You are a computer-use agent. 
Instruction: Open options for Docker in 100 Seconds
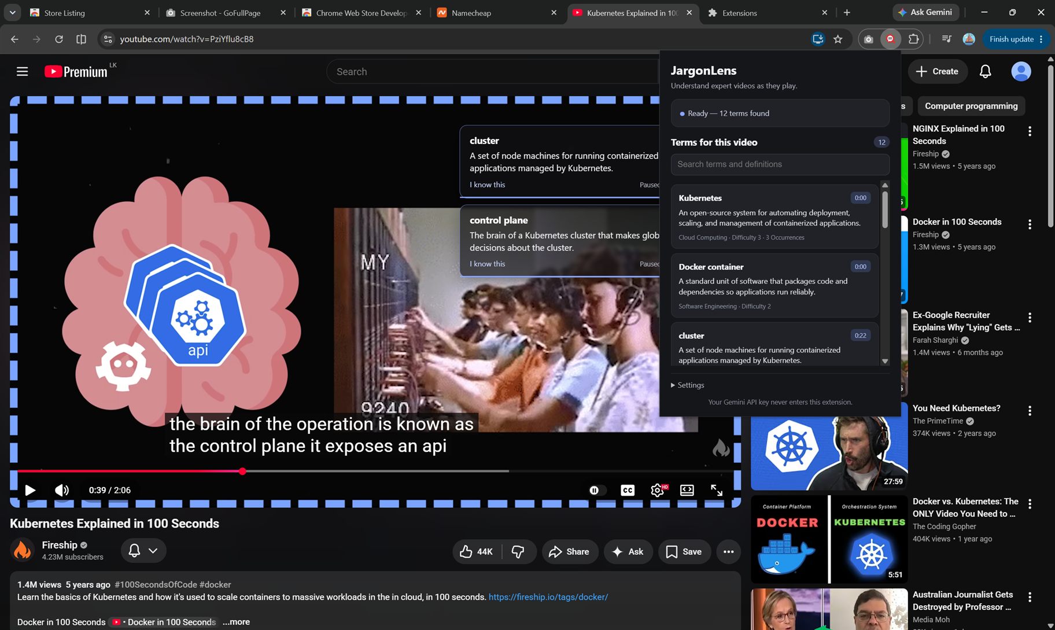click(x=1030, y=224)
